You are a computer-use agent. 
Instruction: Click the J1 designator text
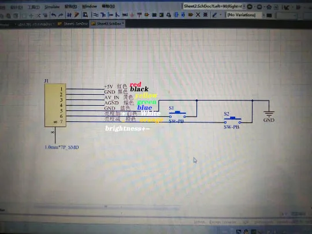coord(46,81)
